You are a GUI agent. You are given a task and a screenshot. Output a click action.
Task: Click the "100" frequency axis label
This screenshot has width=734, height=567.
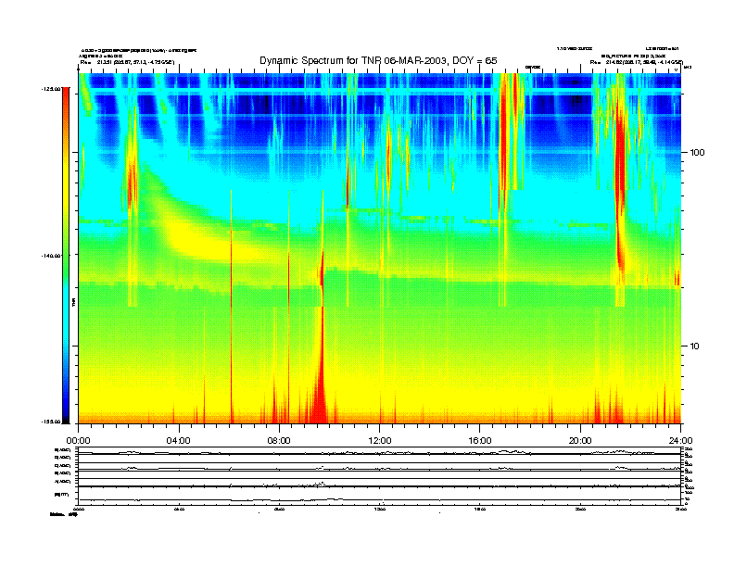tap(697, 153)
